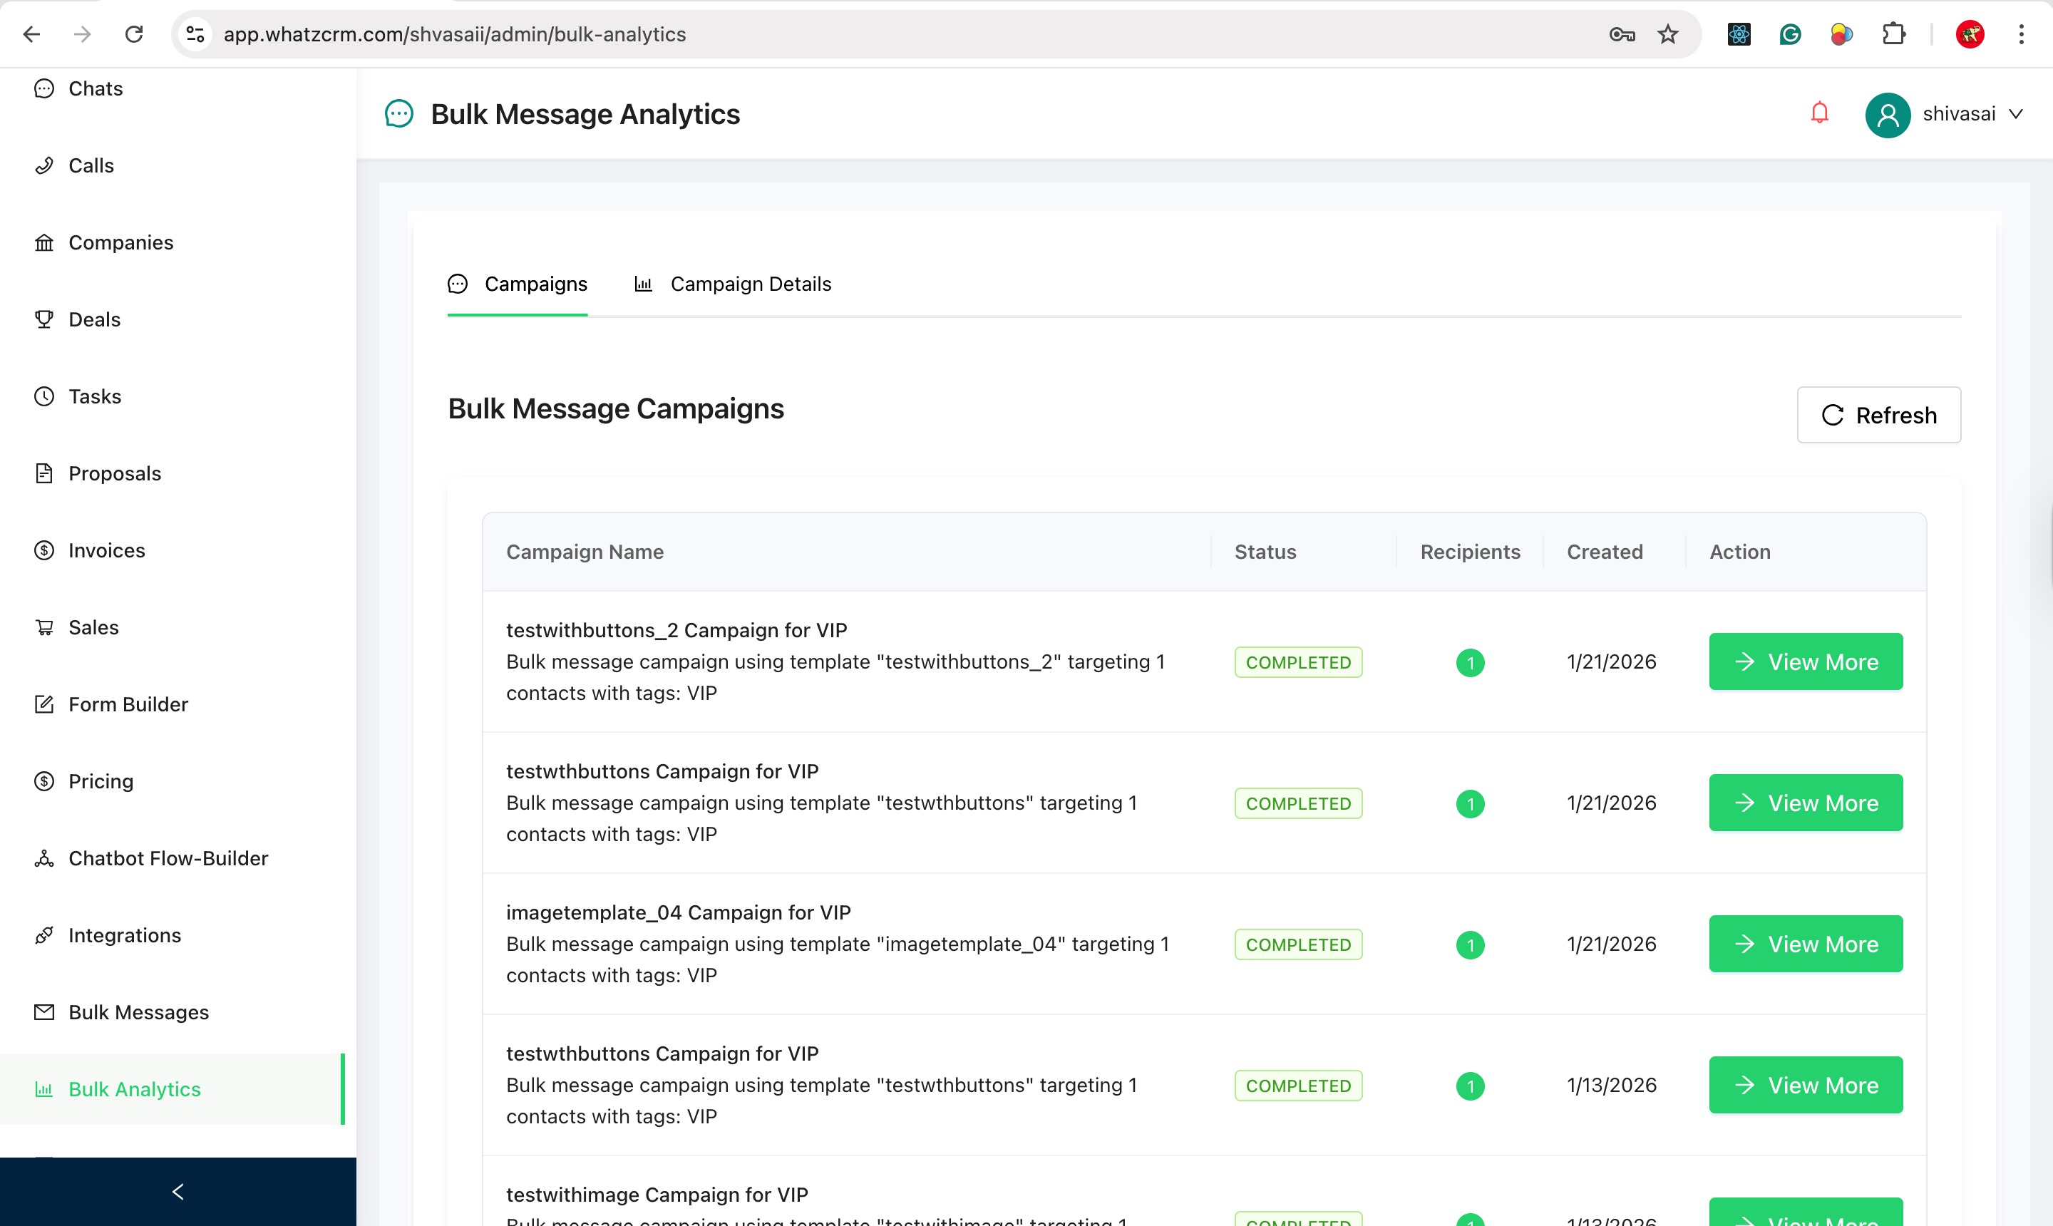The height and width of the screenshot is (1226, 2053).
Task: Open browser site settings controls
Action: [x=194, y=34]
